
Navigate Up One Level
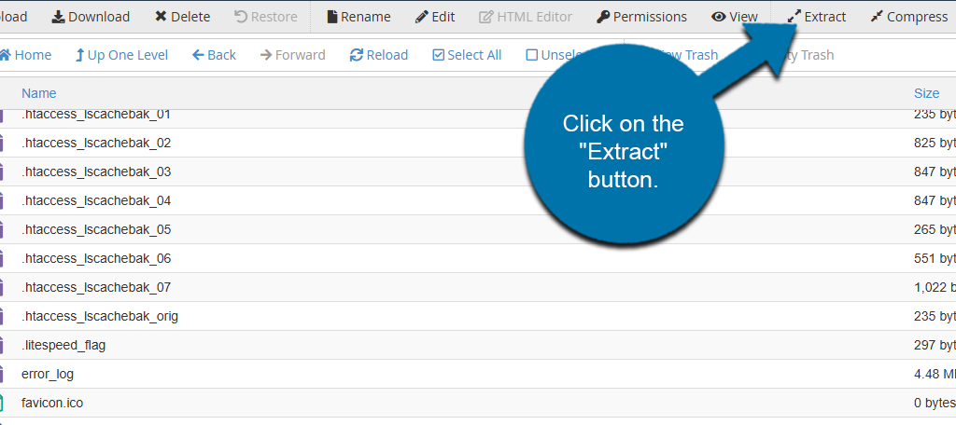[x=121, y=55]
